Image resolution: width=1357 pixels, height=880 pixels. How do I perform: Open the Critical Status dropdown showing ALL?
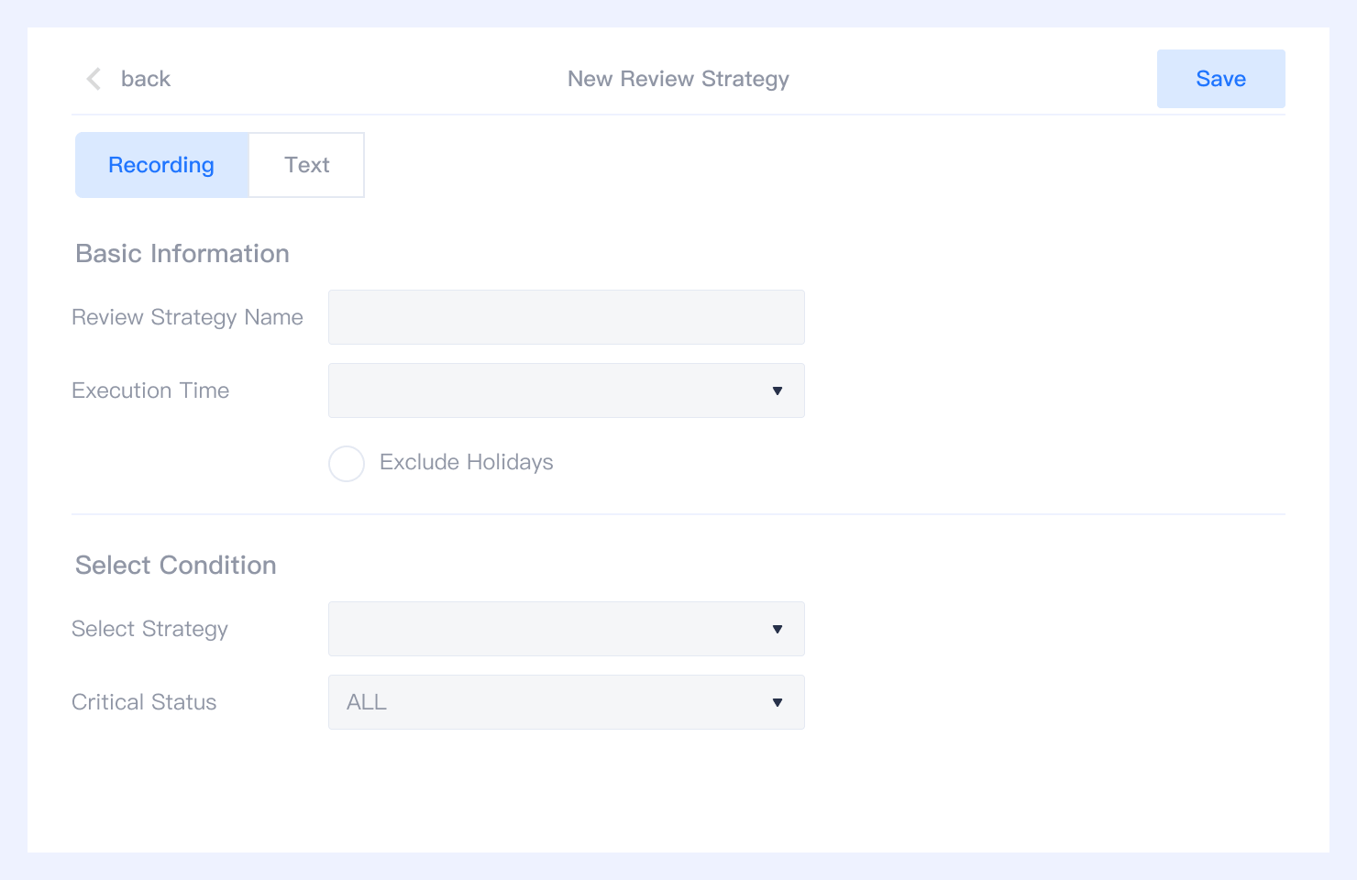tap(566, 702)
